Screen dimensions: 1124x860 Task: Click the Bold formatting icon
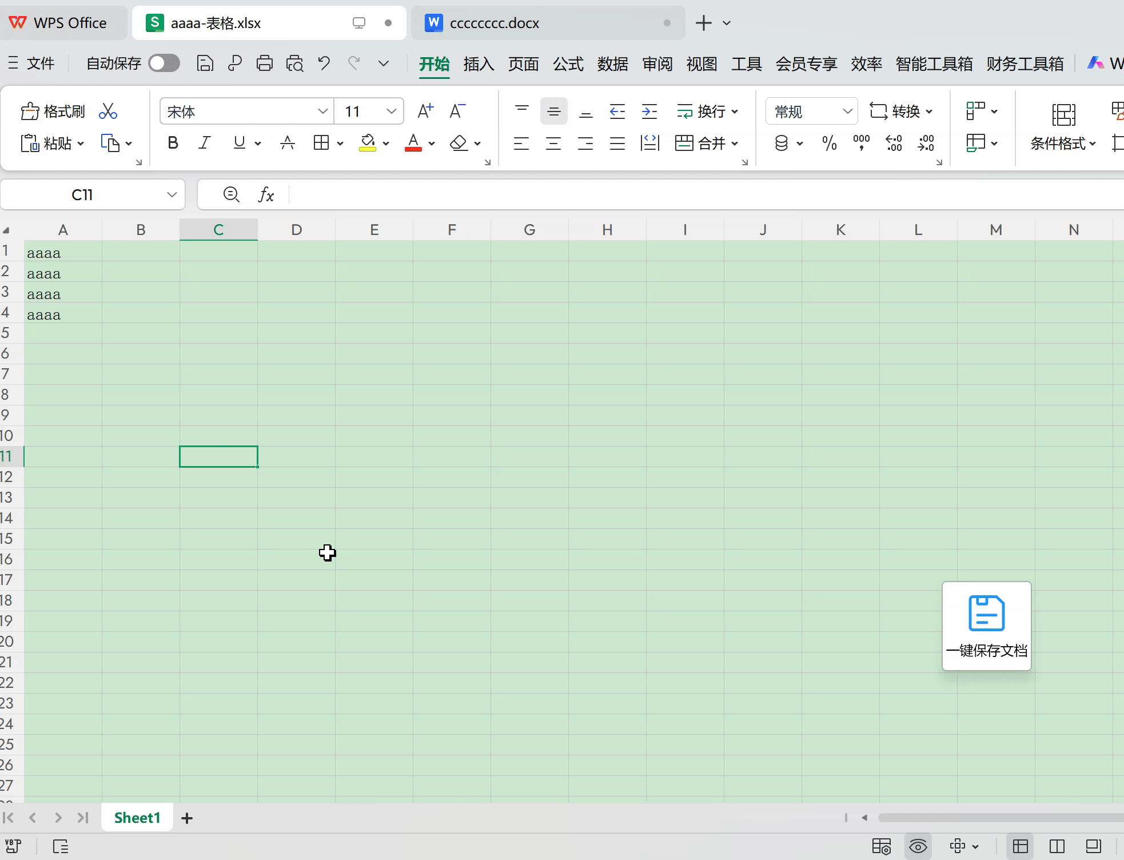[x=173, y=143]
